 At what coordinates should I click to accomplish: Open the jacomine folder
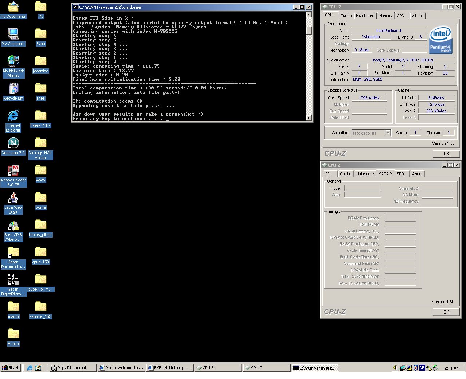pyautogui.click(x=40, y=64)
